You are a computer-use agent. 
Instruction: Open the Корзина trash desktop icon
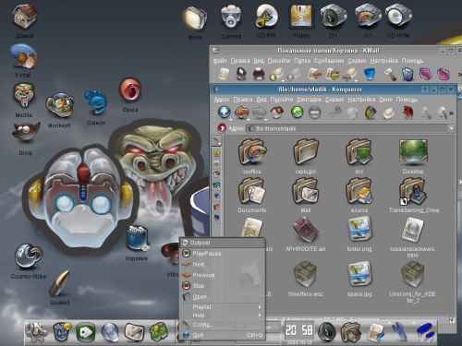tap(137, 238)
